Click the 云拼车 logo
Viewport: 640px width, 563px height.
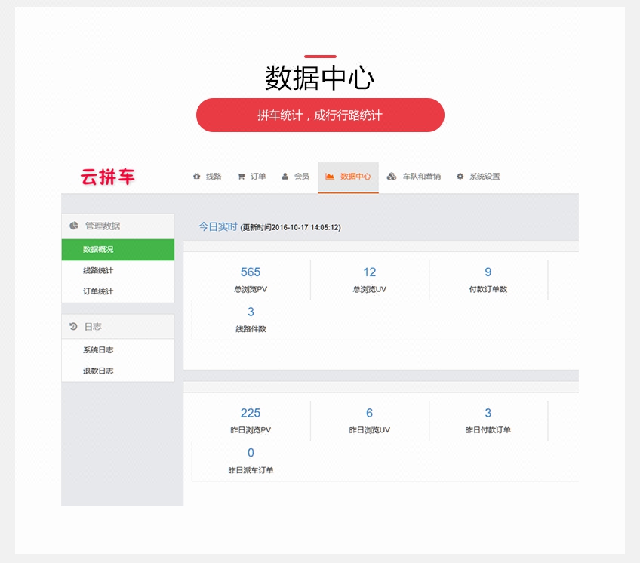coord(108,177)
